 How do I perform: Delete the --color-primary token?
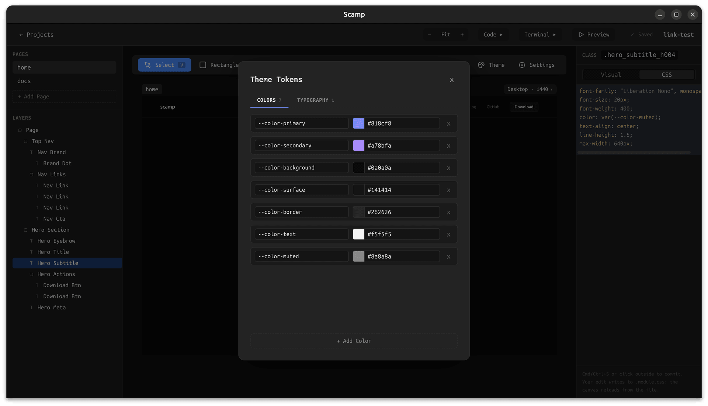pyautogui.click(x=448, y=124)
